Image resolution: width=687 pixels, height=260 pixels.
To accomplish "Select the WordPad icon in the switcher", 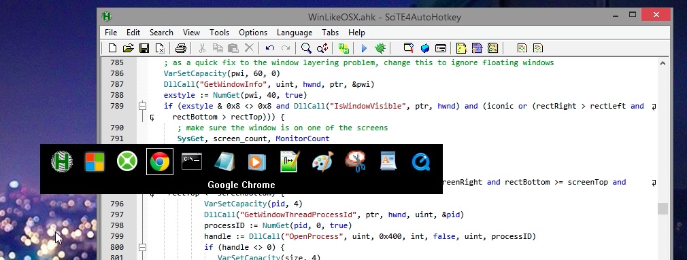I will [388, 162].
